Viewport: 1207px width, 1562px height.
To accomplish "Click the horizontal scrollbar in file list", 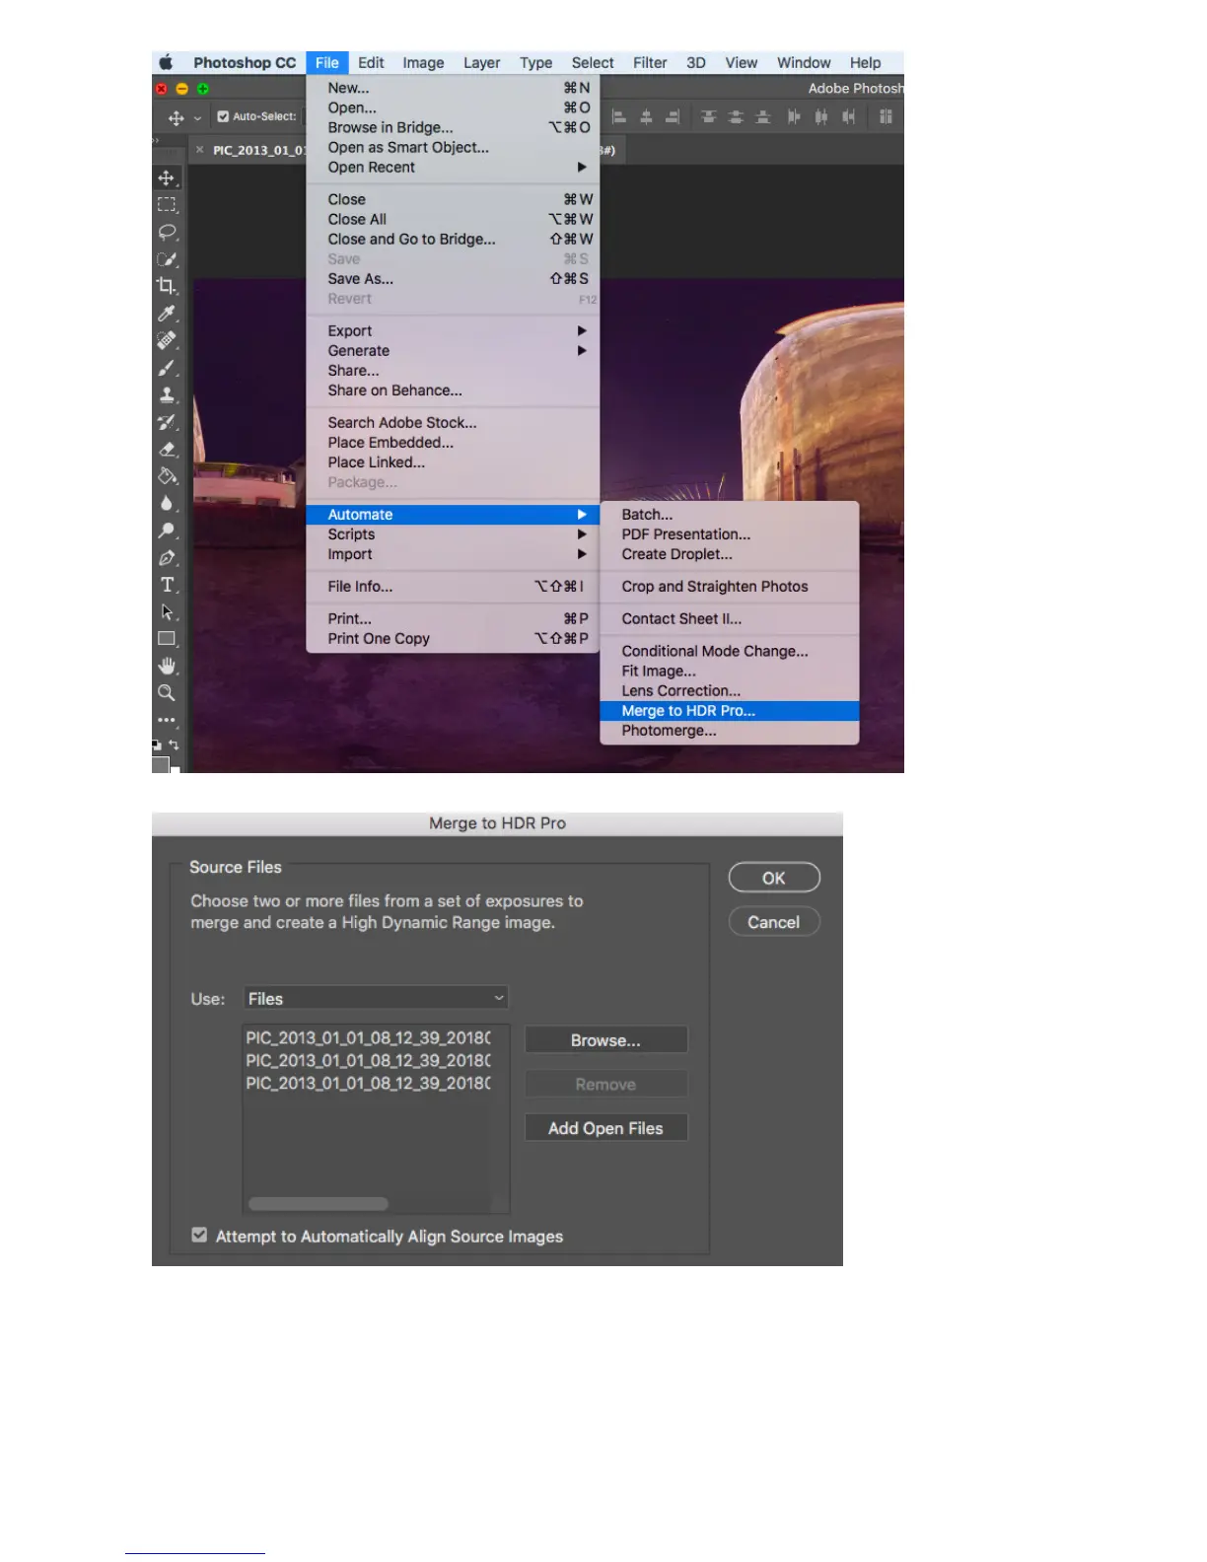I will coord(319,1203).
